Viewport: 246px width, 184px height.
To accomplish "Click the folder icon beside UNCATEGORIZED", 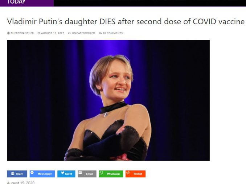I will click(69, 33).
